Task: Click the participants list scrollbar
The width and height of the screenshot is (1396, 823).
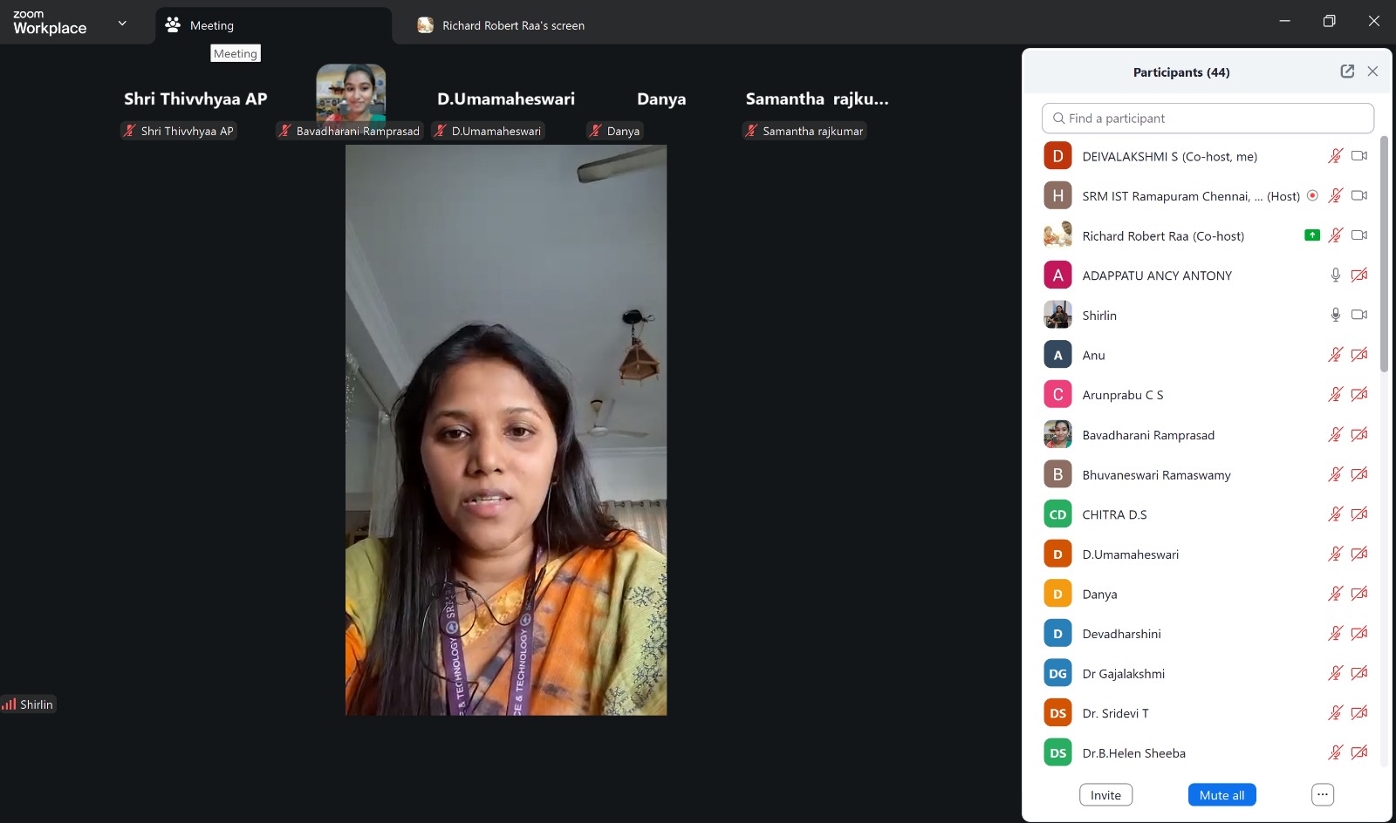Action: click(x=1385, y=255)
